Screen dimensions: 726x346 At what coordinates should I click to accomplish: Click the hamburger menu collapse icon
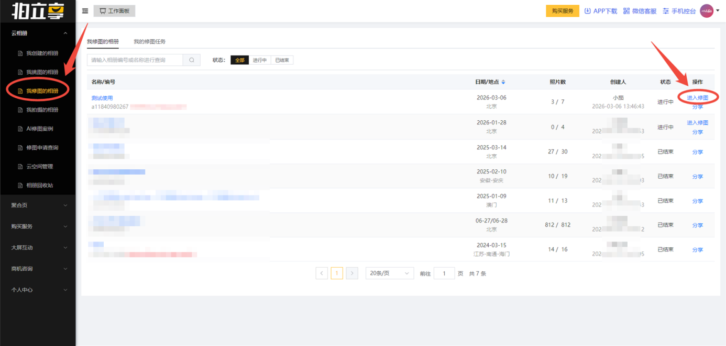tap(85, 11)
